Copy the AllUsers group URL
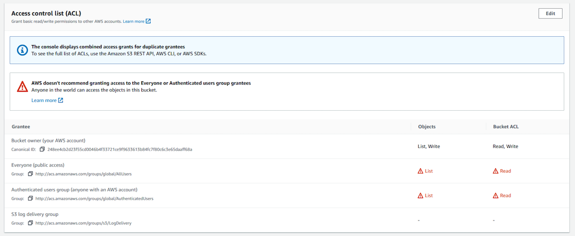This screenshot has height=236, width=575. pos(31,174)
